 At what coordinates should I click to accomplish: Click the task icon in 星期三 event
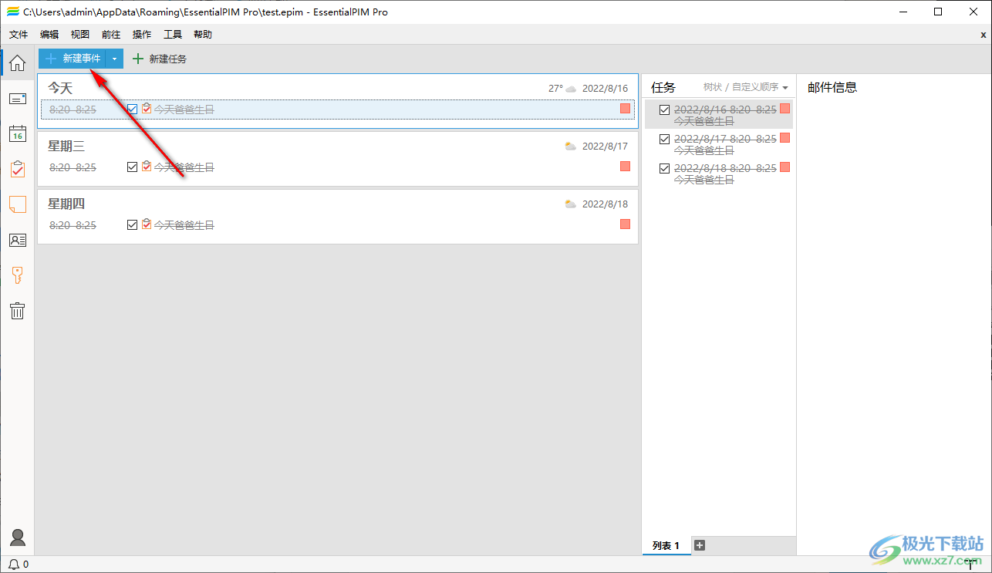[x=147, y=167]
